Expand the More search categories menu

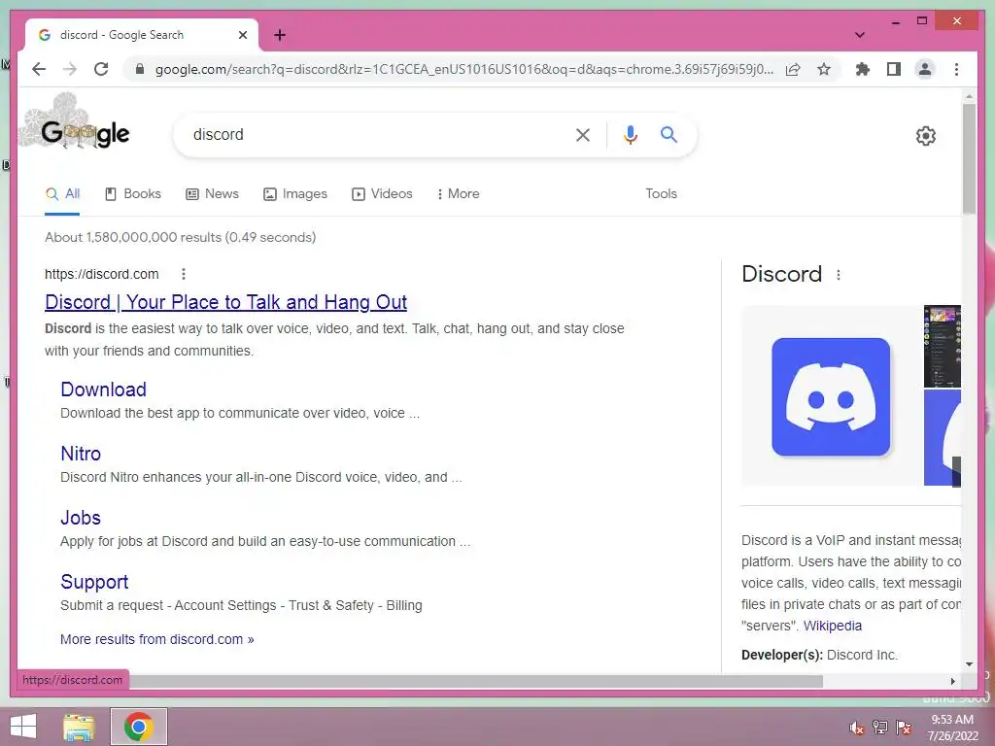point(459,194)
